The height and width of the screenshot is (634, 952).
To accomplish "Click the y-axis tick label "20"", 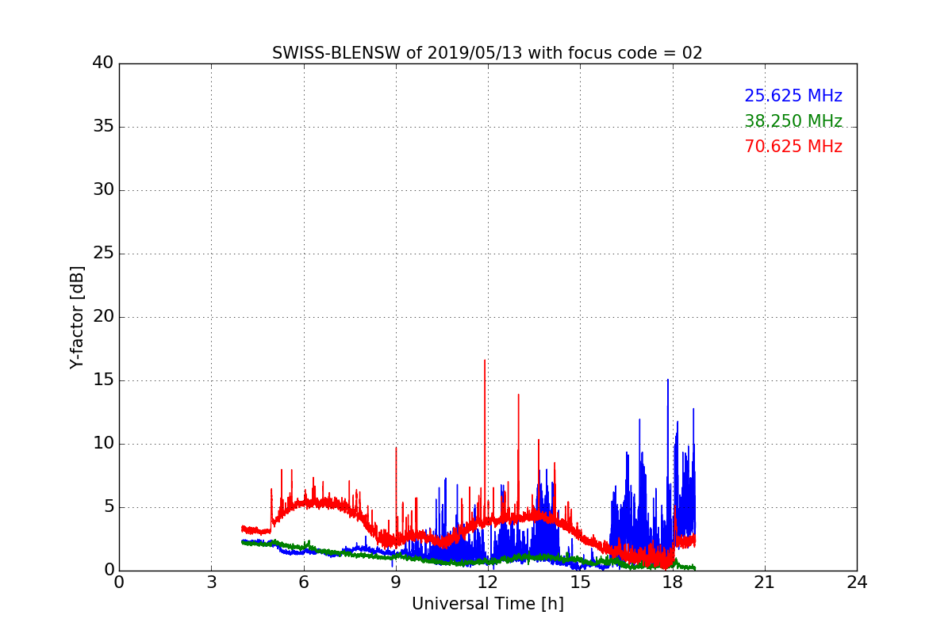I will pyautogui.click(x=103, y=317).
